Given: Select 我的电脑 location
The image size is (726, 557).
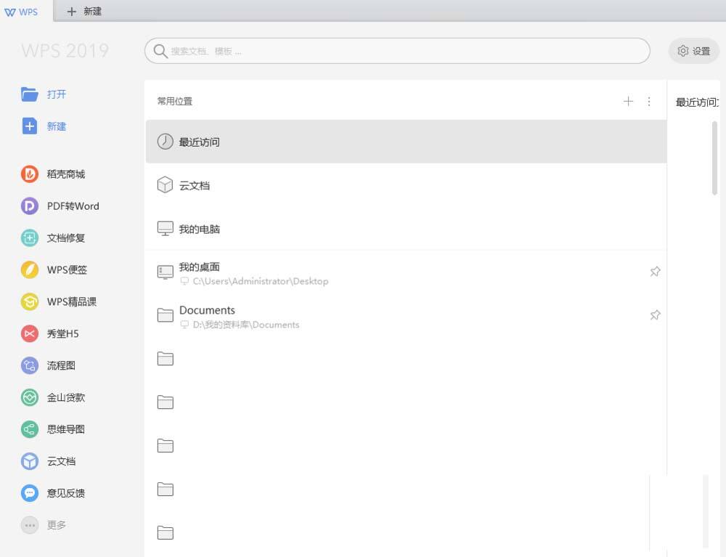Looking at the screenshot, I should [x=406, y=229].
